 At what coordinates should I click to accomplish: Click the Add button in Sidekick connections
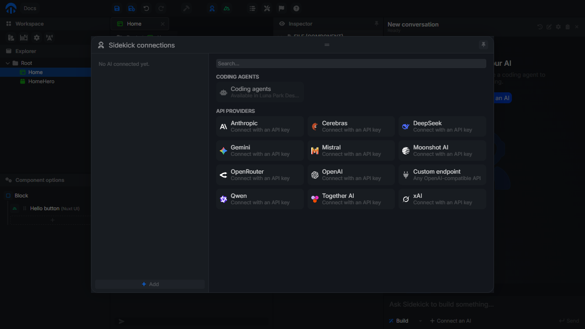[150, 284]
